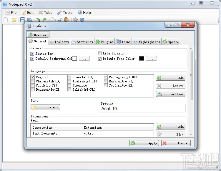This screenshot has height=171, width=221.
Task: Switch to the Update tab
Action: click(x=171, y=42)
